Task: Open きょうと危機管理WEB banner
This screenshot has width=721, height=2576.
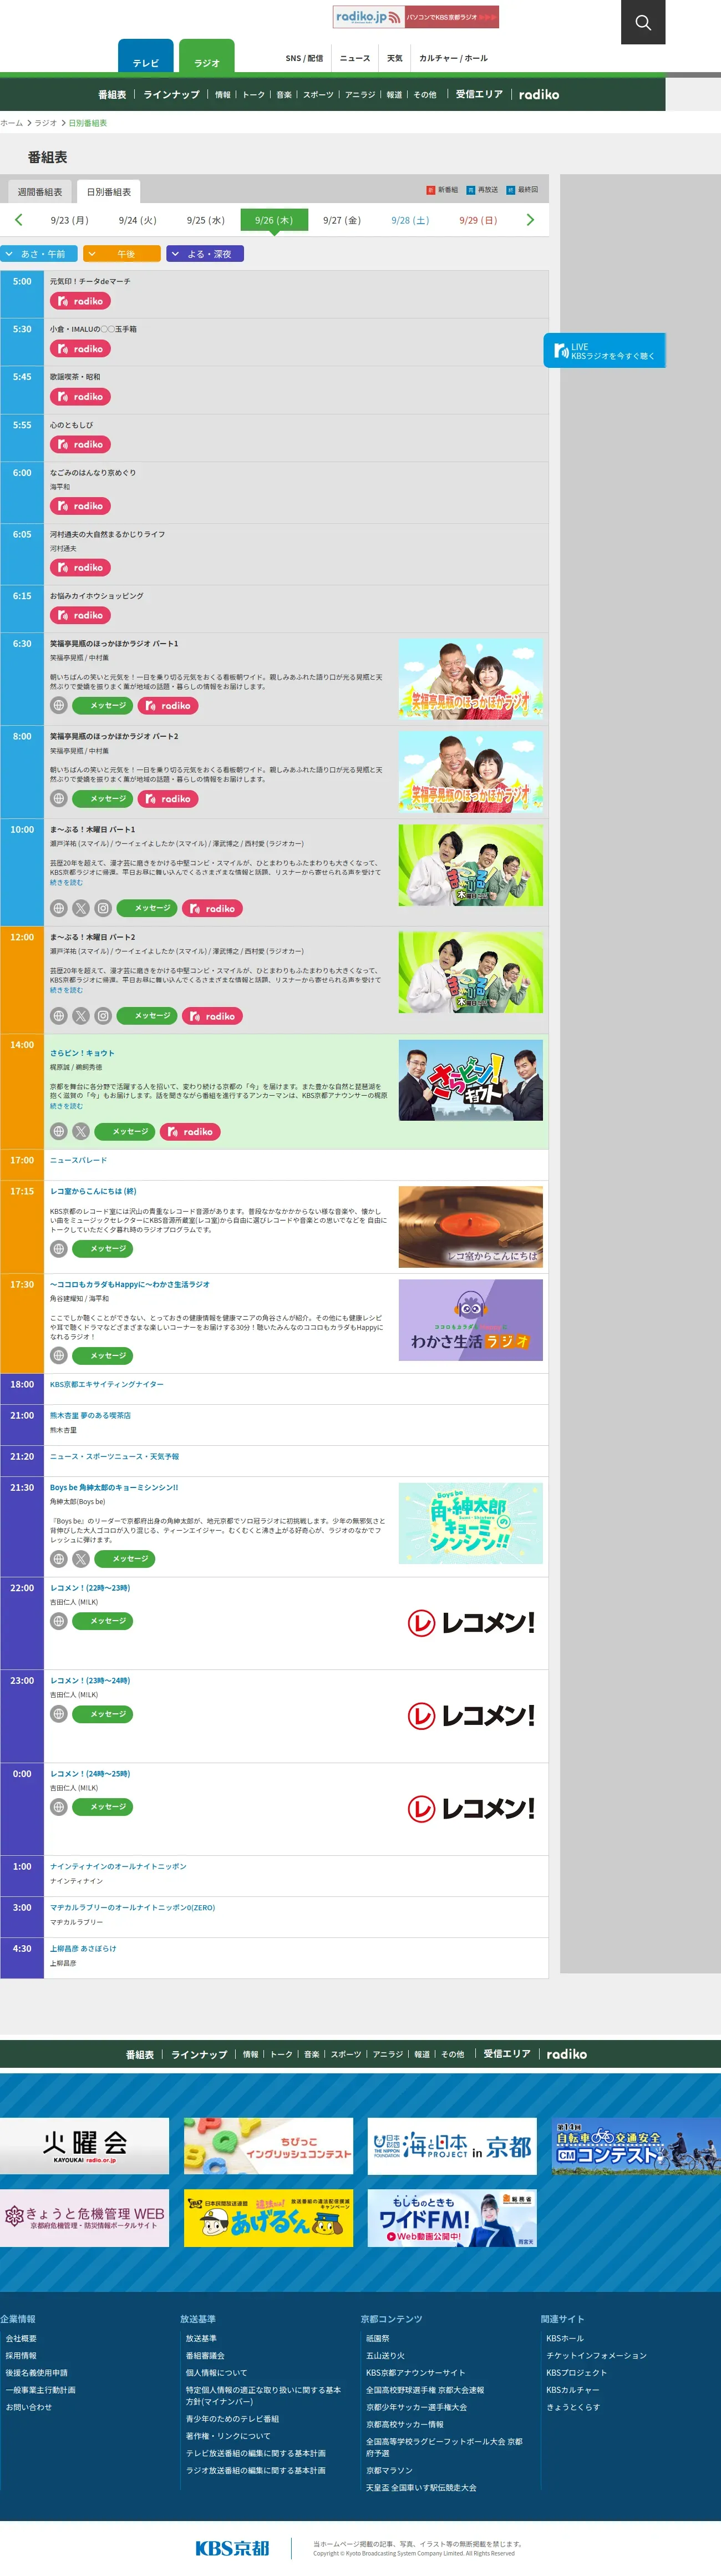Action: pos(85,2218)
